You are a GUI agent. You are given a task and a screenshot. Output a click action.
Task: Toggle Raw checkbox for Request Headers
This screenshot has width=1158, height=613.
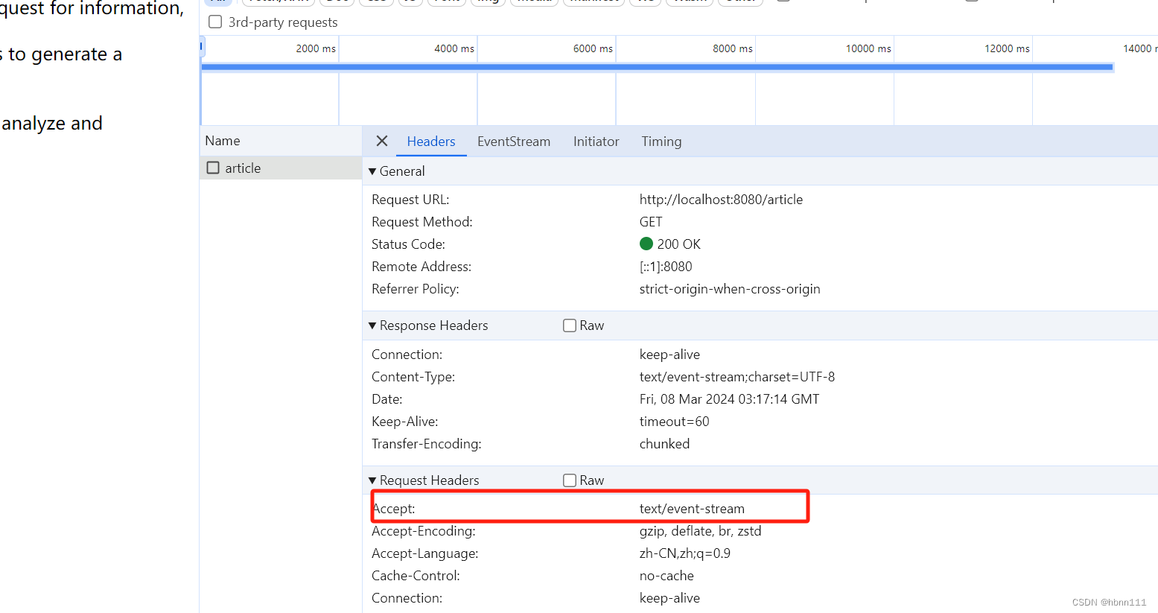pos(570,480)
